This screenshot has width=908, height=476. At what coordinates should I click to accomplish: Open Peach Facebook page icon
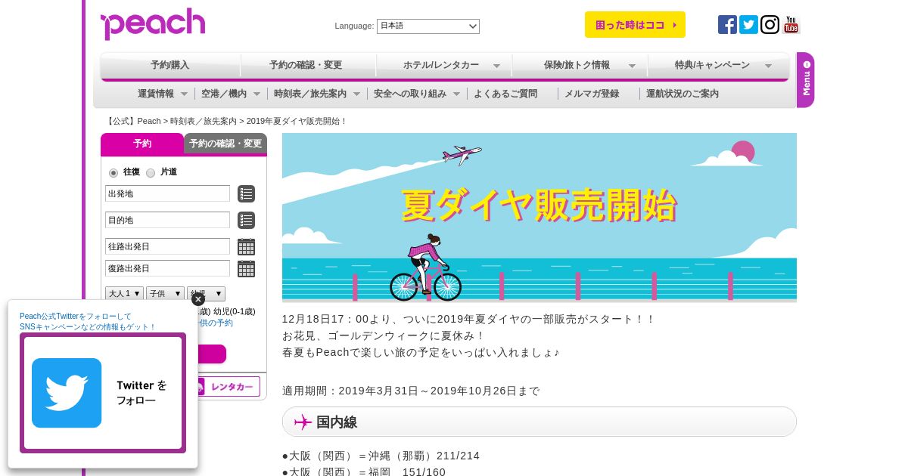[x=727, y=25]
